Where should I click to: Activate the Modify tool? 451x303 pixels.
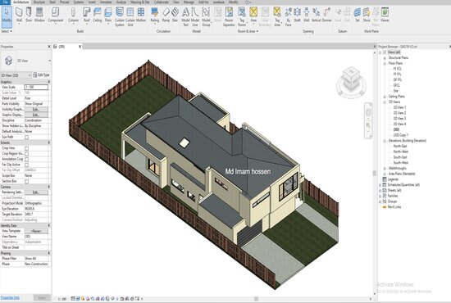click(7, 16)
